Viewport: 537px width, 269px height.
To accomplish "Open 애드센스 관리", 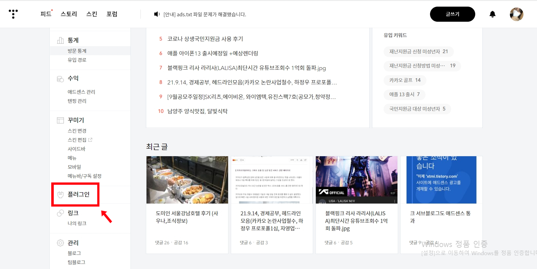I will [81, 92].
